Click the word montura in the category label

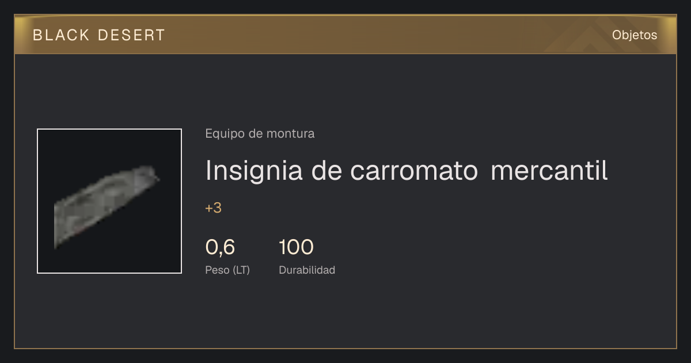click(x=291, y=134)
